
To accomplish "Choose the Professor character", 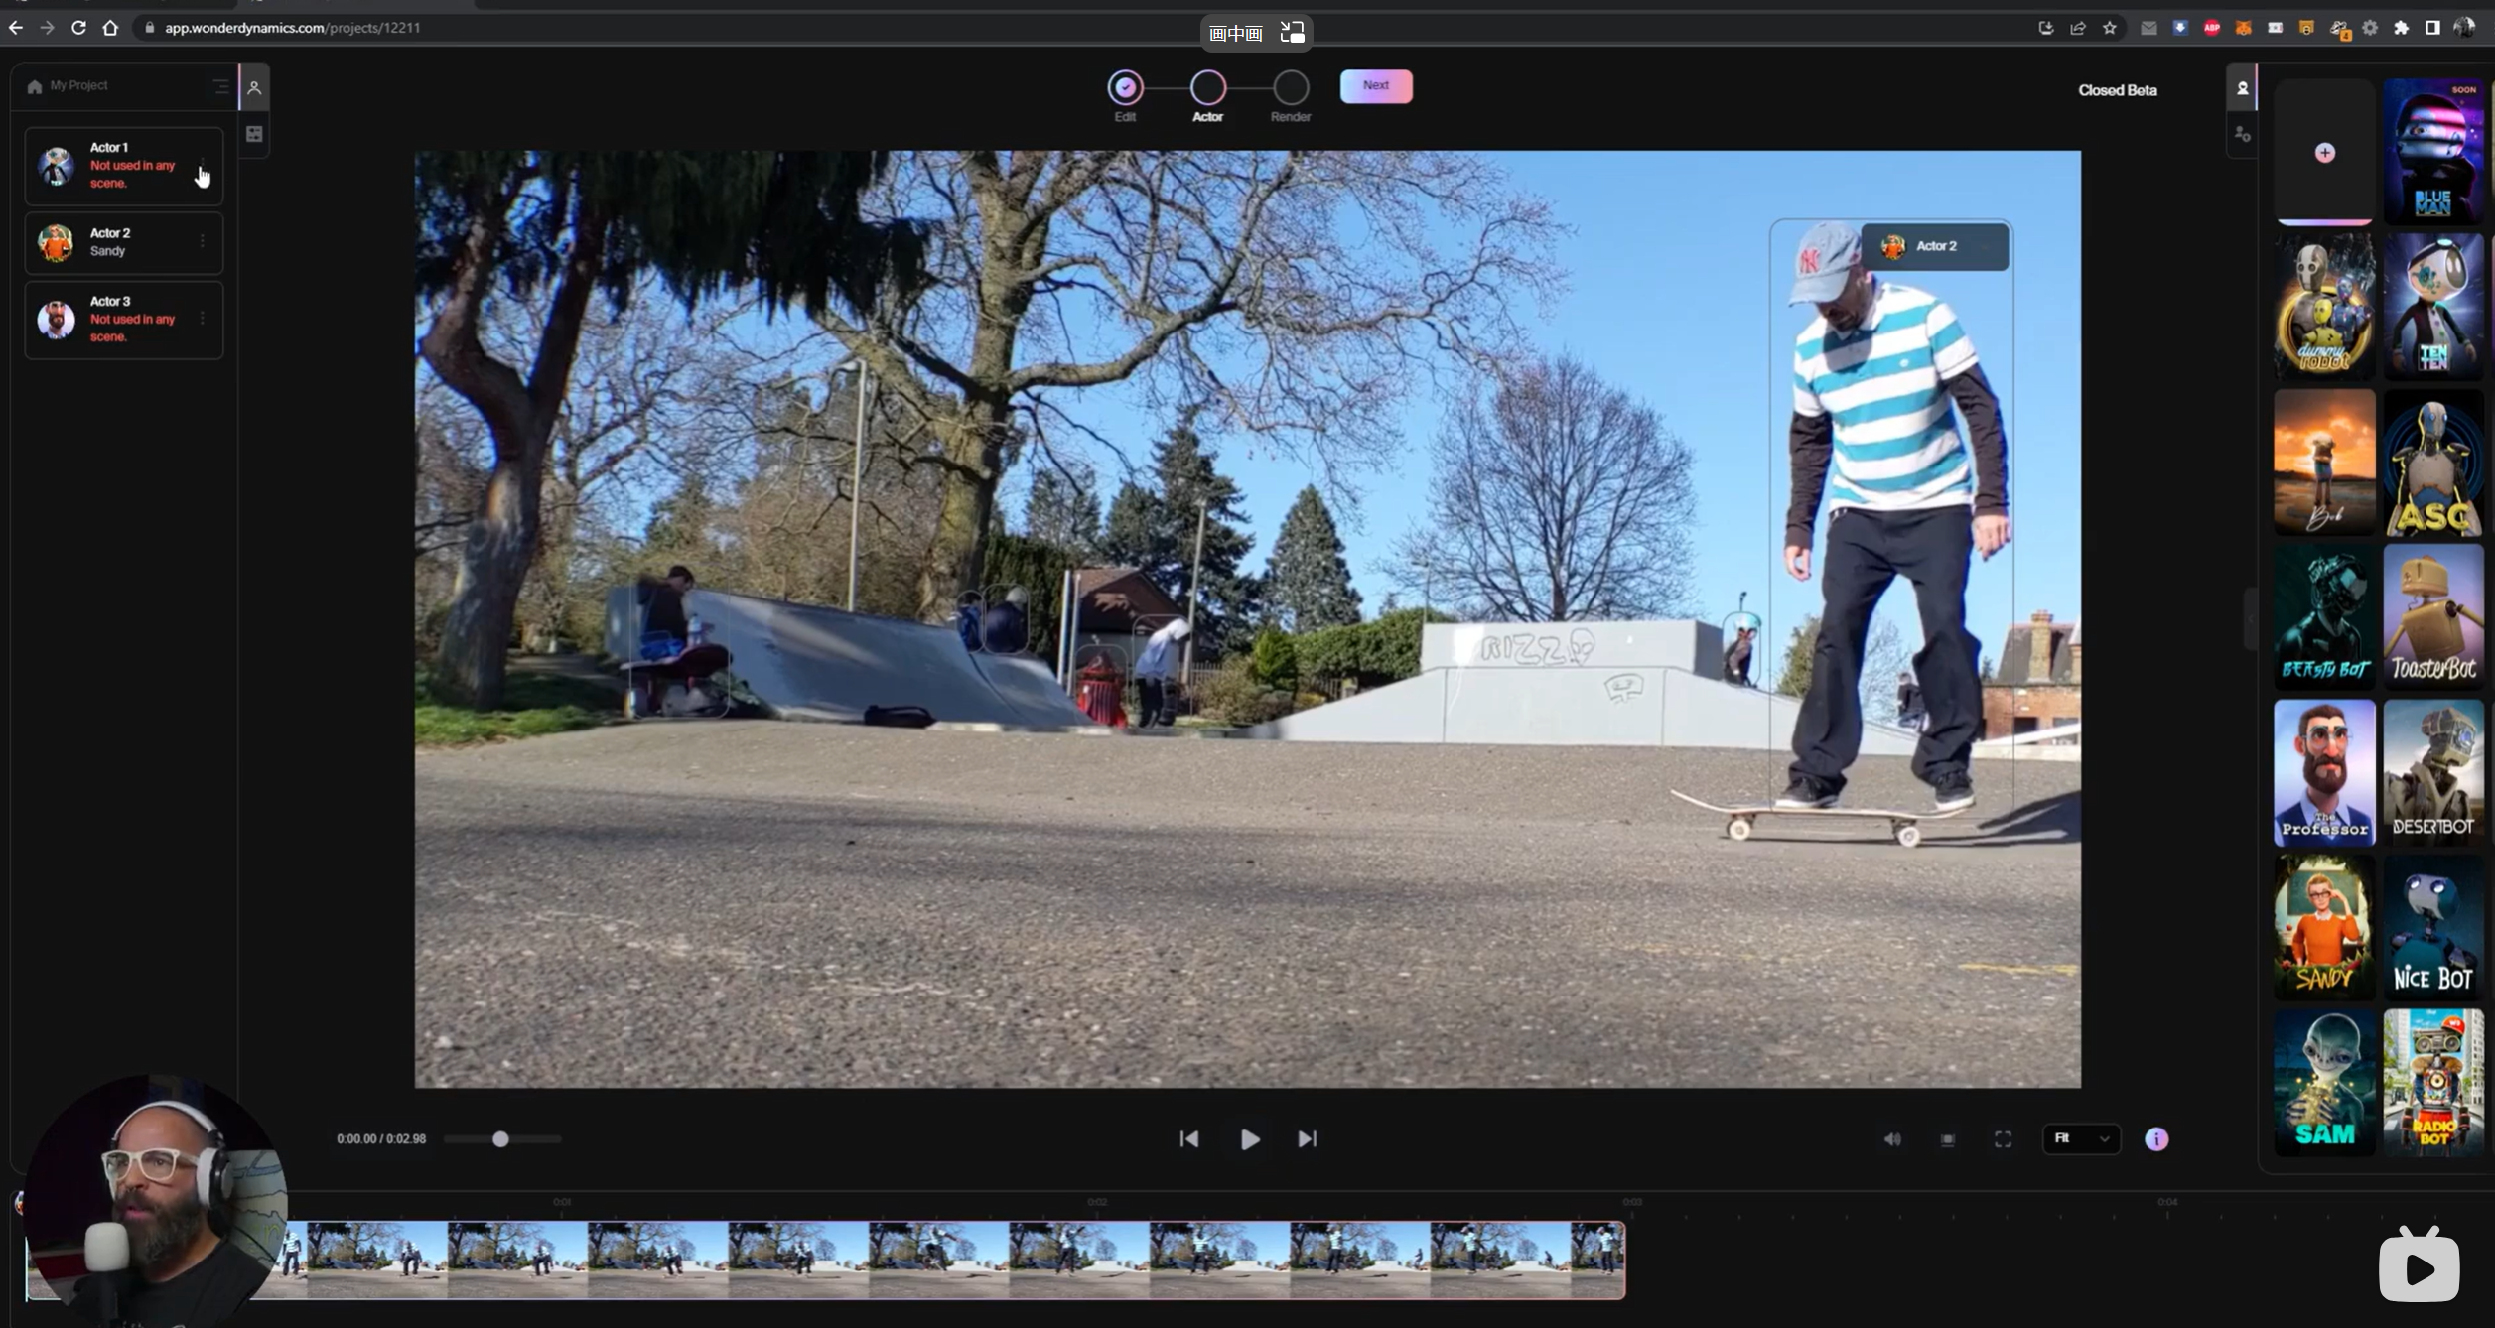I will pos(2323,772).
